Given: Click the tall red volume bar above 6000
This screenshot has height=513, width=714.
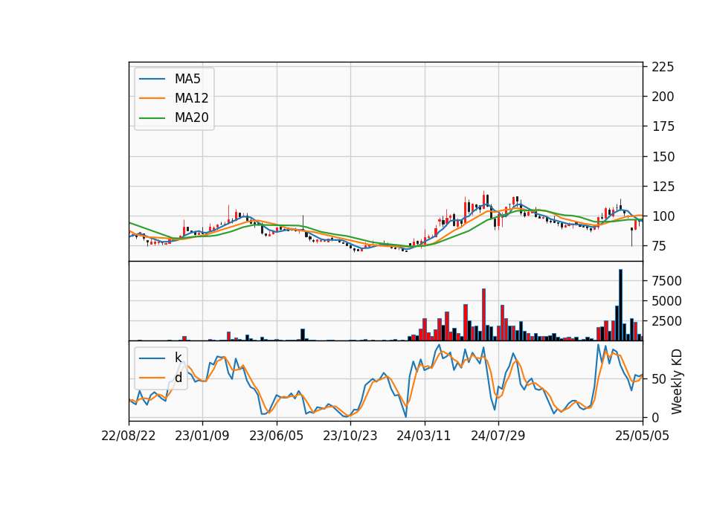Looking at the screenshot, I should point(483,314).
